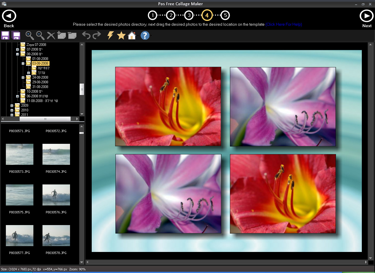
Task: Expand the 24-08-2008 folder node
Action: click(x=23, y=77)
